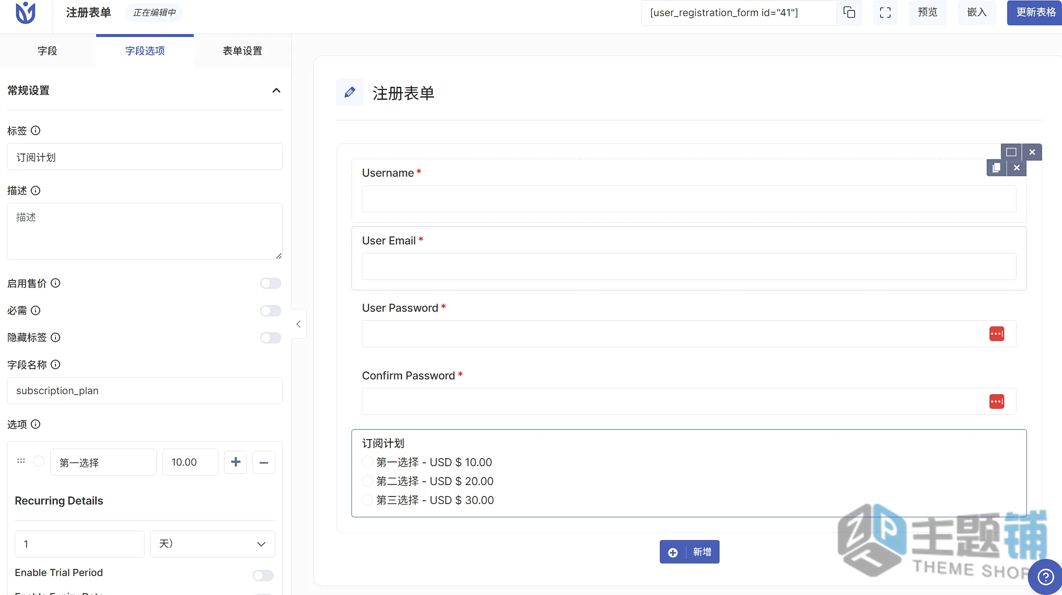The height and width of the screenshot is (595, 1062).
Task: Click the subscription_plan field name input
Action: [145, 391]
